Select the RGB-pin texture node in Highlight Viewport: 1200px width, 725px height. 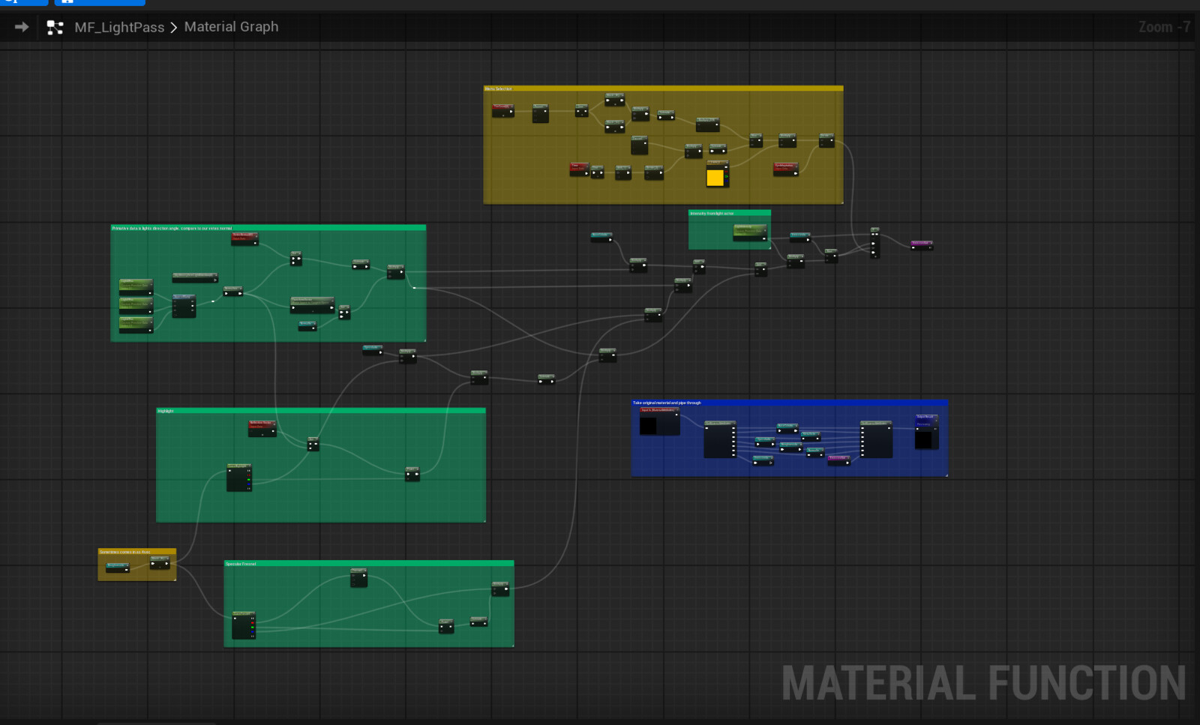click(239, 478)
